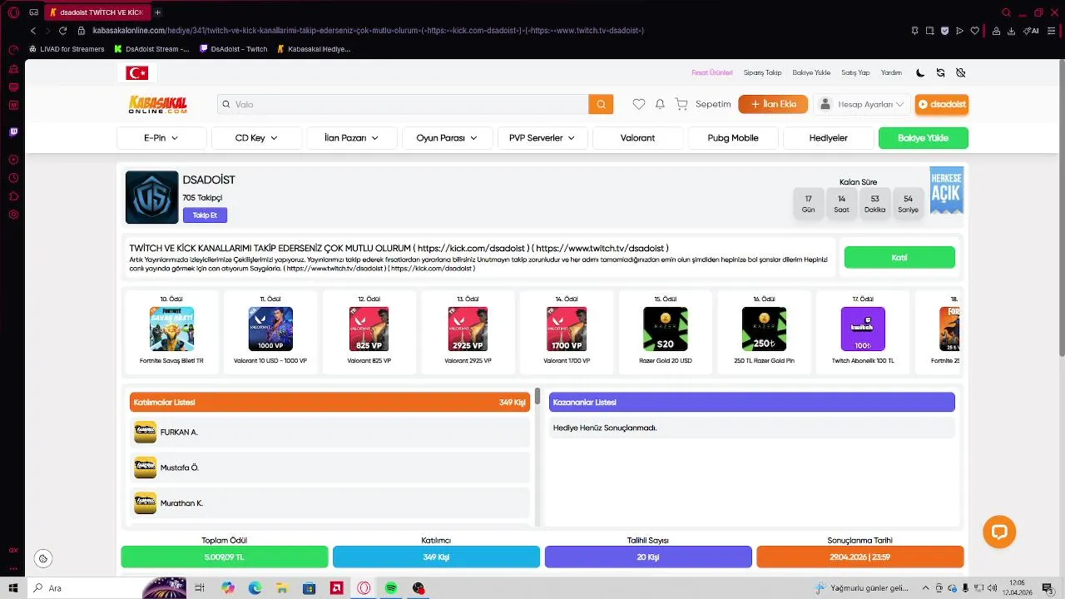Open Microsoft Edge from the taskbar
Image resolution: width=1065 pixels, height=599 pixels.
(x=255, y=588)
